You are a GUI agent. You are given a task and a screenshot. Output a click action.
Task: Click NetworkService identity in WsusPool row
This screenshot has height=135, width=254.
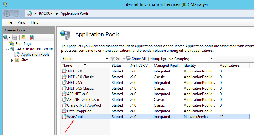196,116
